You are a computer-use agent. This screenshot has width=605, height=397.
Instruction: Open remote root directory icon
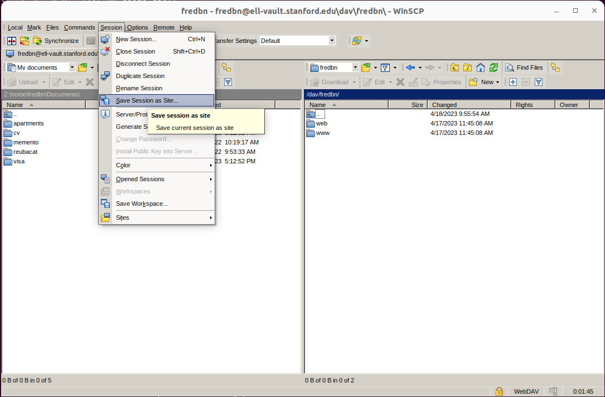467,67
